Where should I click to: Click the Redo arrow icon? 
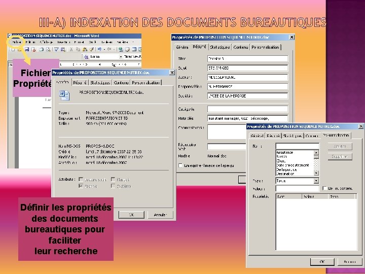pos(109,49)
